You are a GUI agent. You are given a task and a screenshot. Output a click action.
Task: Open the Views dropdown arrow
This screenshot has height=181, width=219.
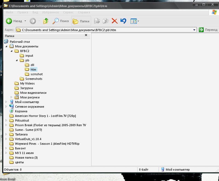point(138,21)
